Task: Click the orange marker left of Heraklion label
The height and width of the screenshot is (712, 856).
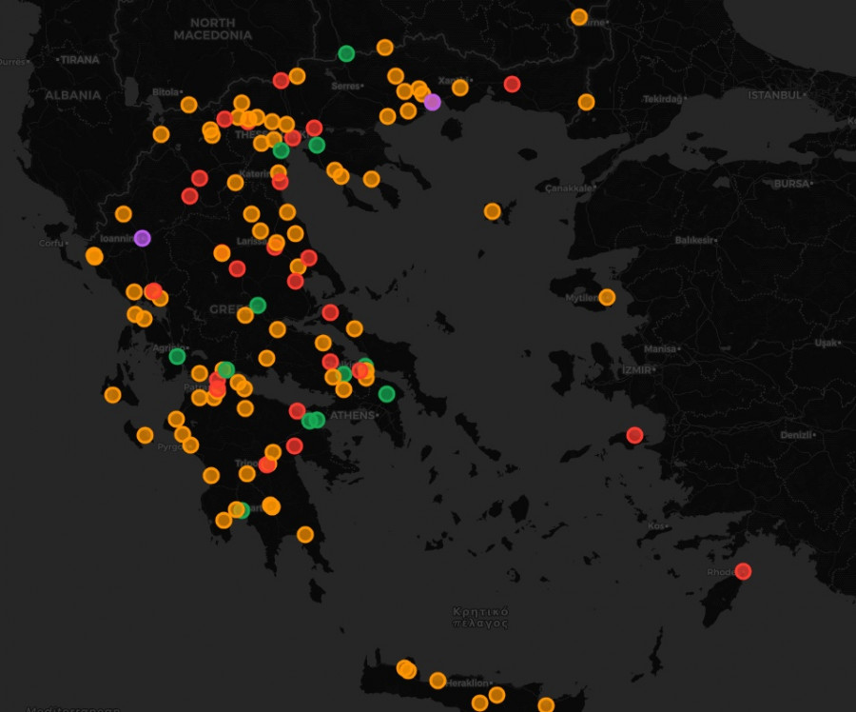Action: tap(438, 681)
